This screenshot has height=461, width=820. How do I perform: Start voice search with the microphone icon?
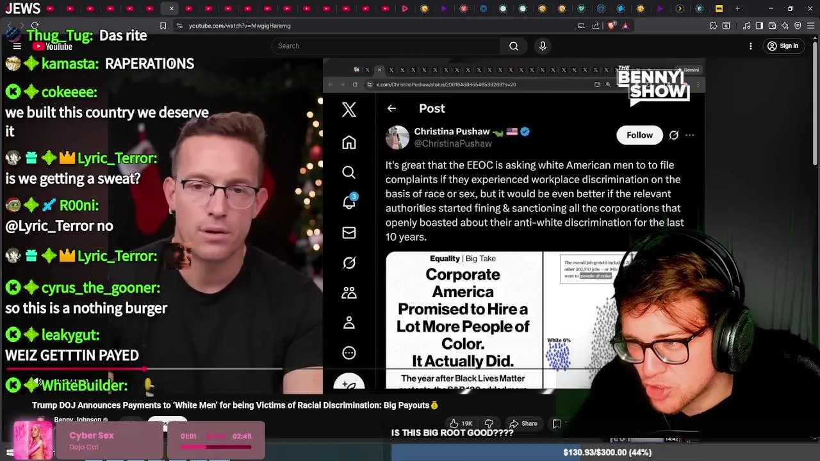[543, 46]
